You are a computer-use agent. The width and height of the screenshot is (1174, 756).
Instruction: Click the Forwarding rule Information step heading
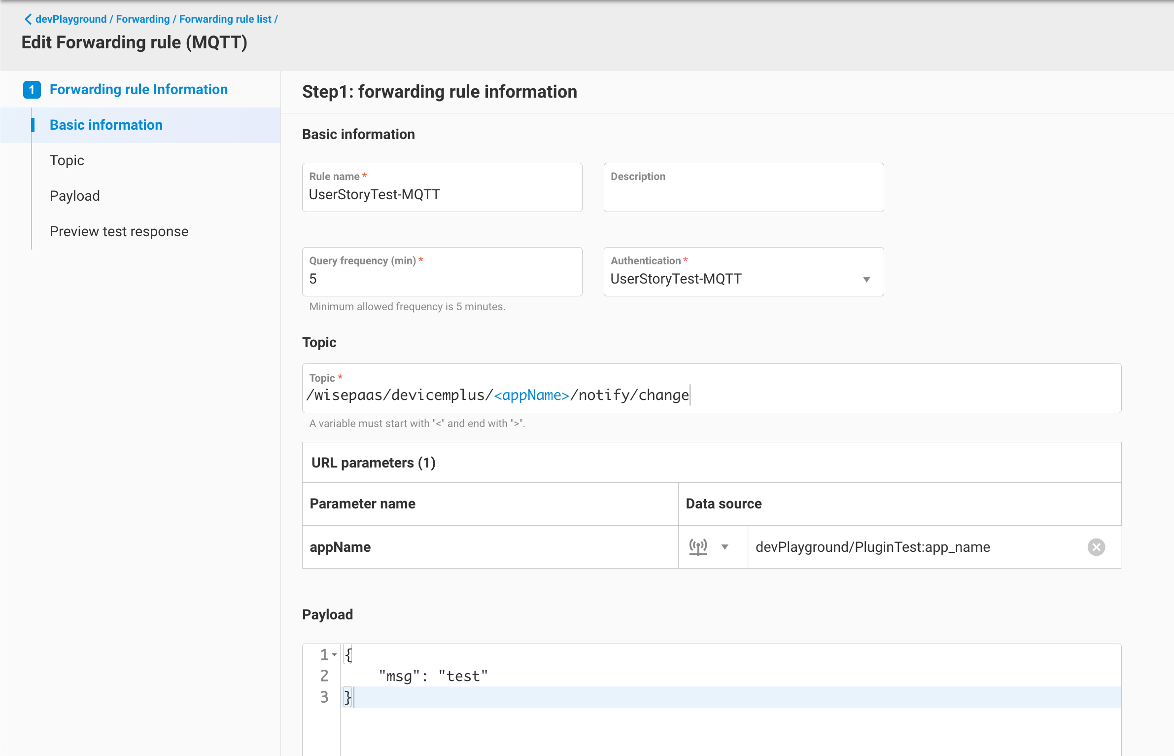[x=138, y=89]
